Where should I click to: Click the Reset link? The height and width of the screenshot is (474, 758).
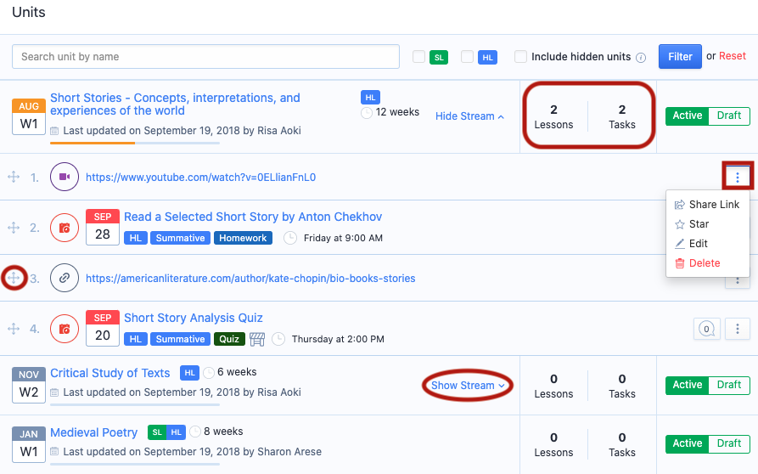pos(732,56)
